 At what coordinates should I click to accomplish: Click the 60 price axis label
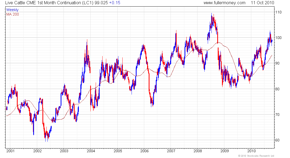coord(277,140)
